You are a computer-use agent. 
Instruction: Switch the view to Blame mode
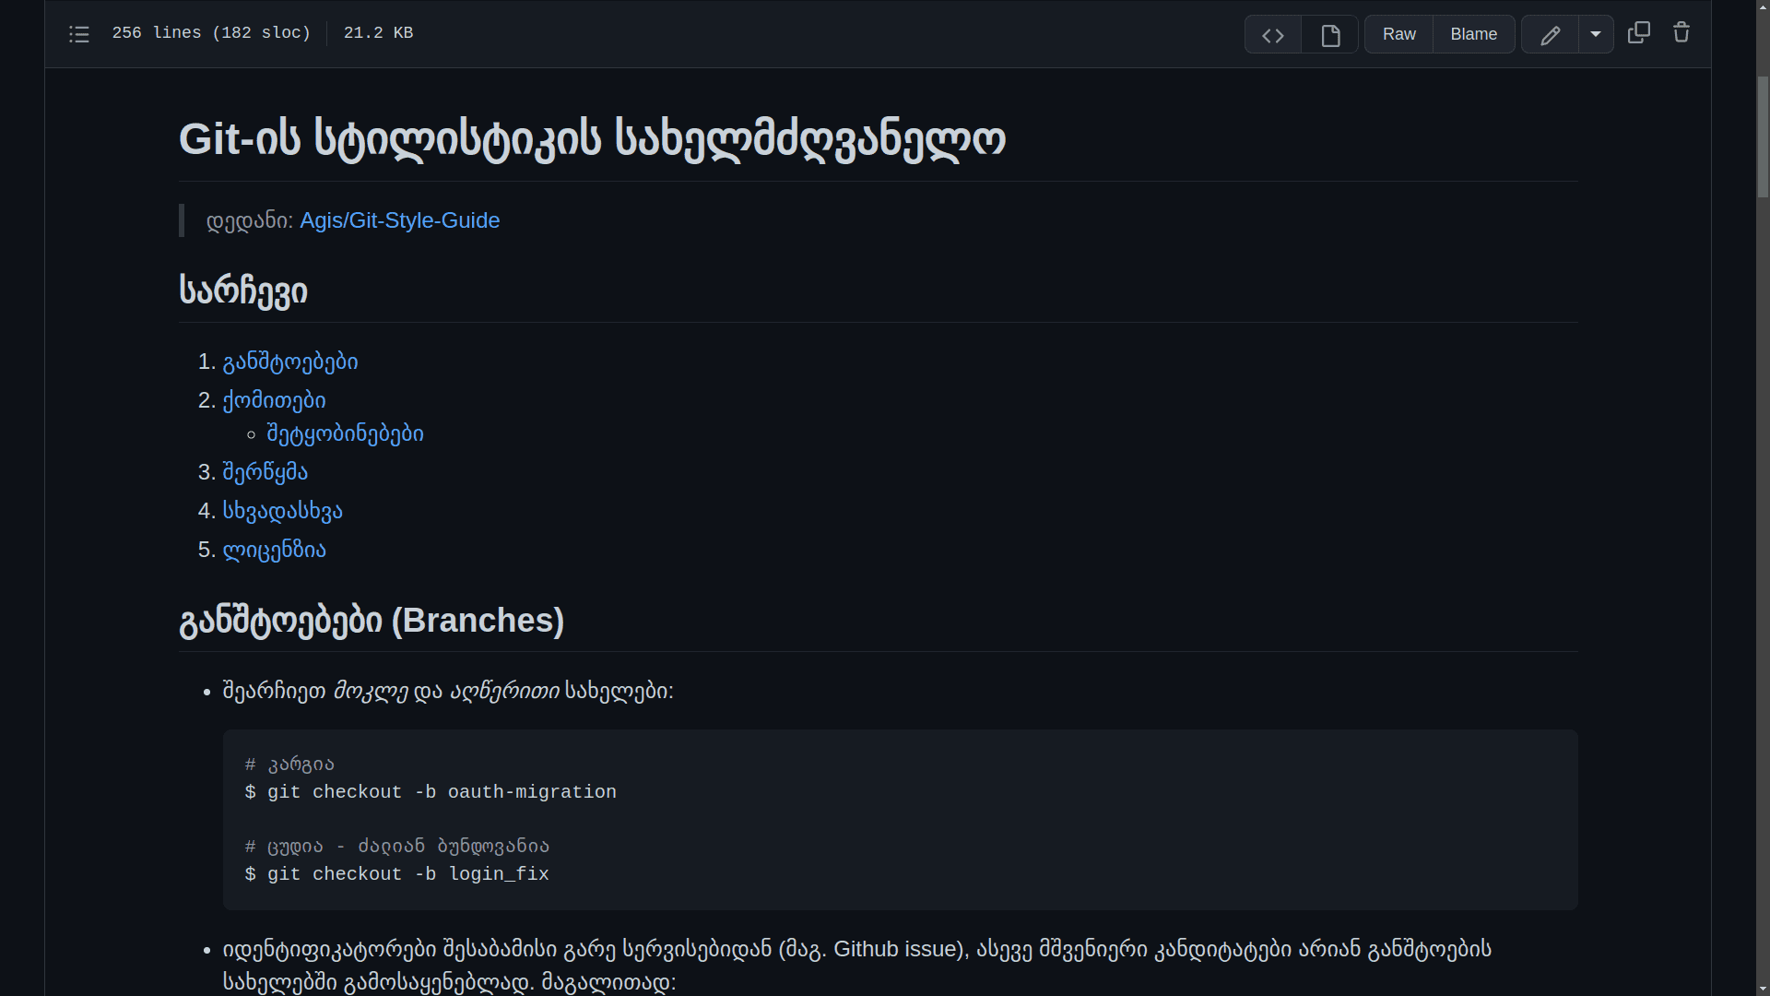click(x=1473, y=34)
